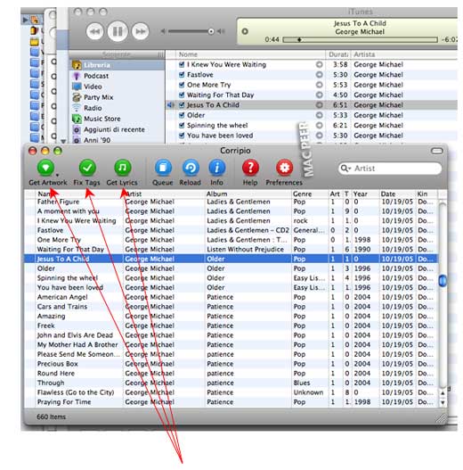Pause playback in iTunes
The width and height of the screenshot is (463, 470).
(x=118, y=31)
